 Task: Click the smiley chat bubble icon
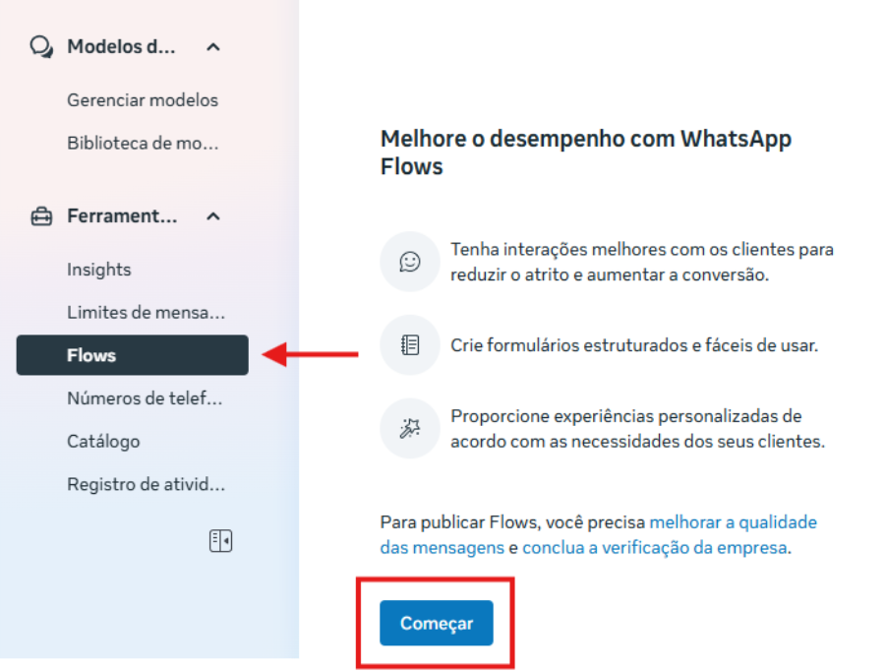410,262
